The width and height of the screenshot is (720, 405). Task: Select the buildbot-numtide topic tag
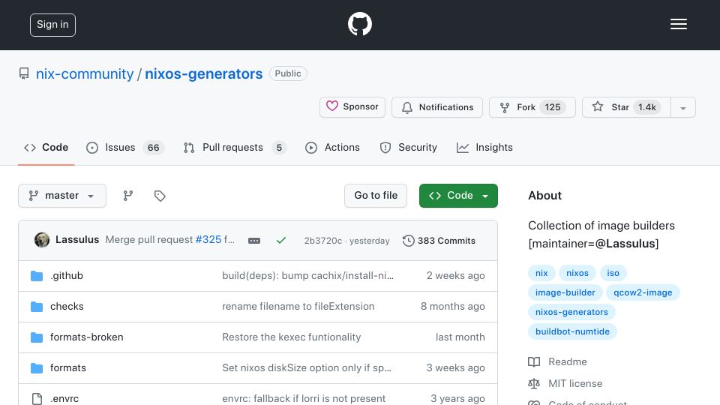pos(572,331)
